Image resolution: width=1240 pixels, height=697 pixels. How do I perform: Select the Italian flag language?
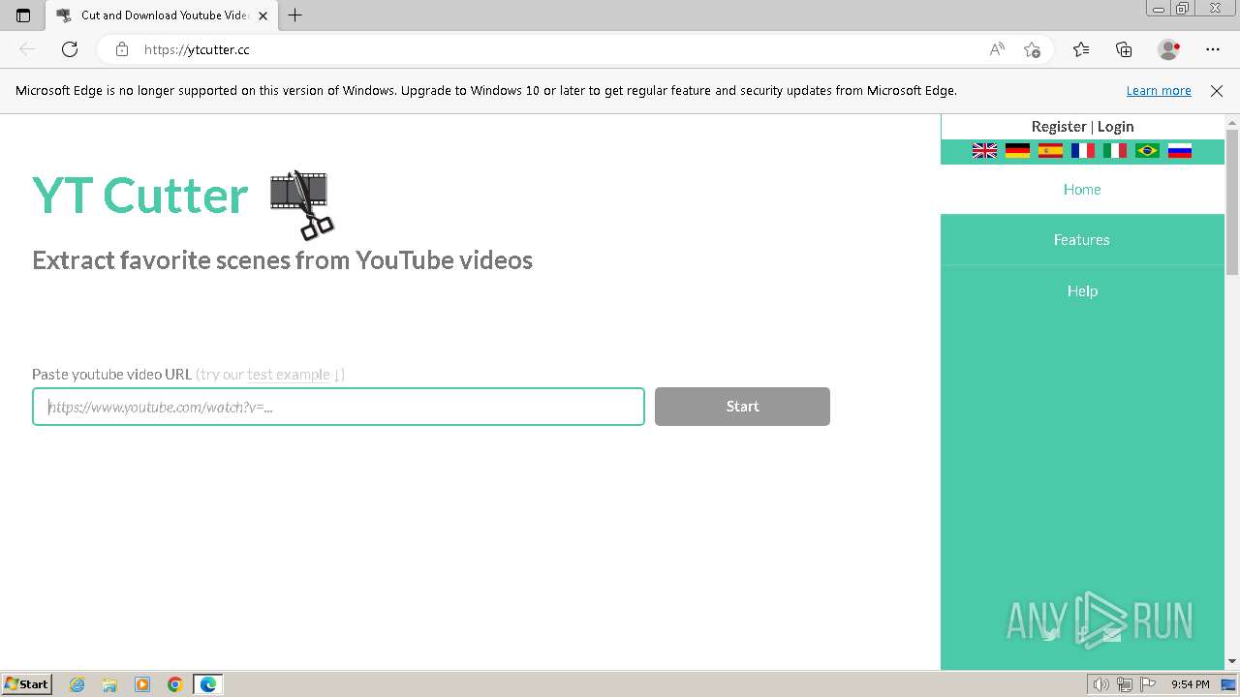coord(1115,150)
